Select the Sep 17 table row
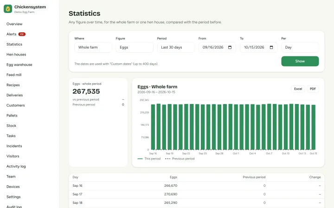334x208 pixels. [x=196, y=194]
